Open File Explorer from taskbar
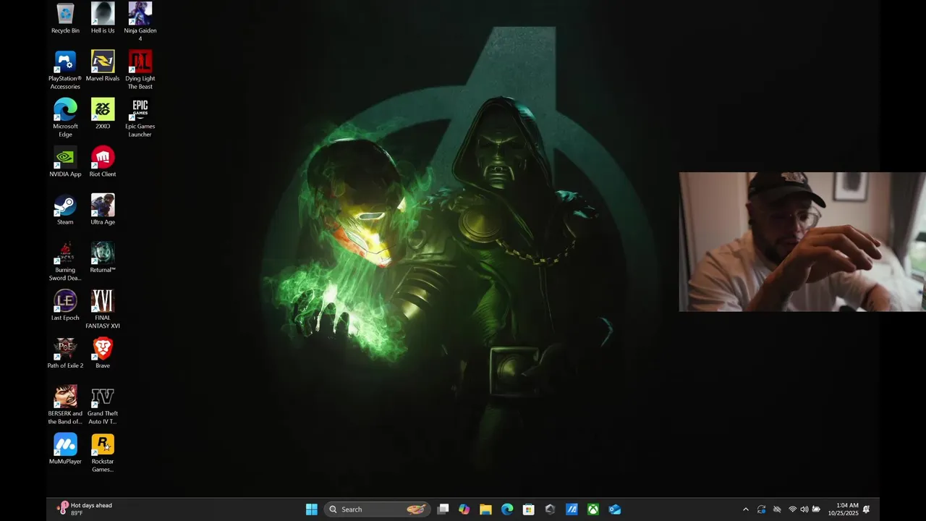Image resolution: width=926 pixels, height=521 pixels. tap(486, 509)
